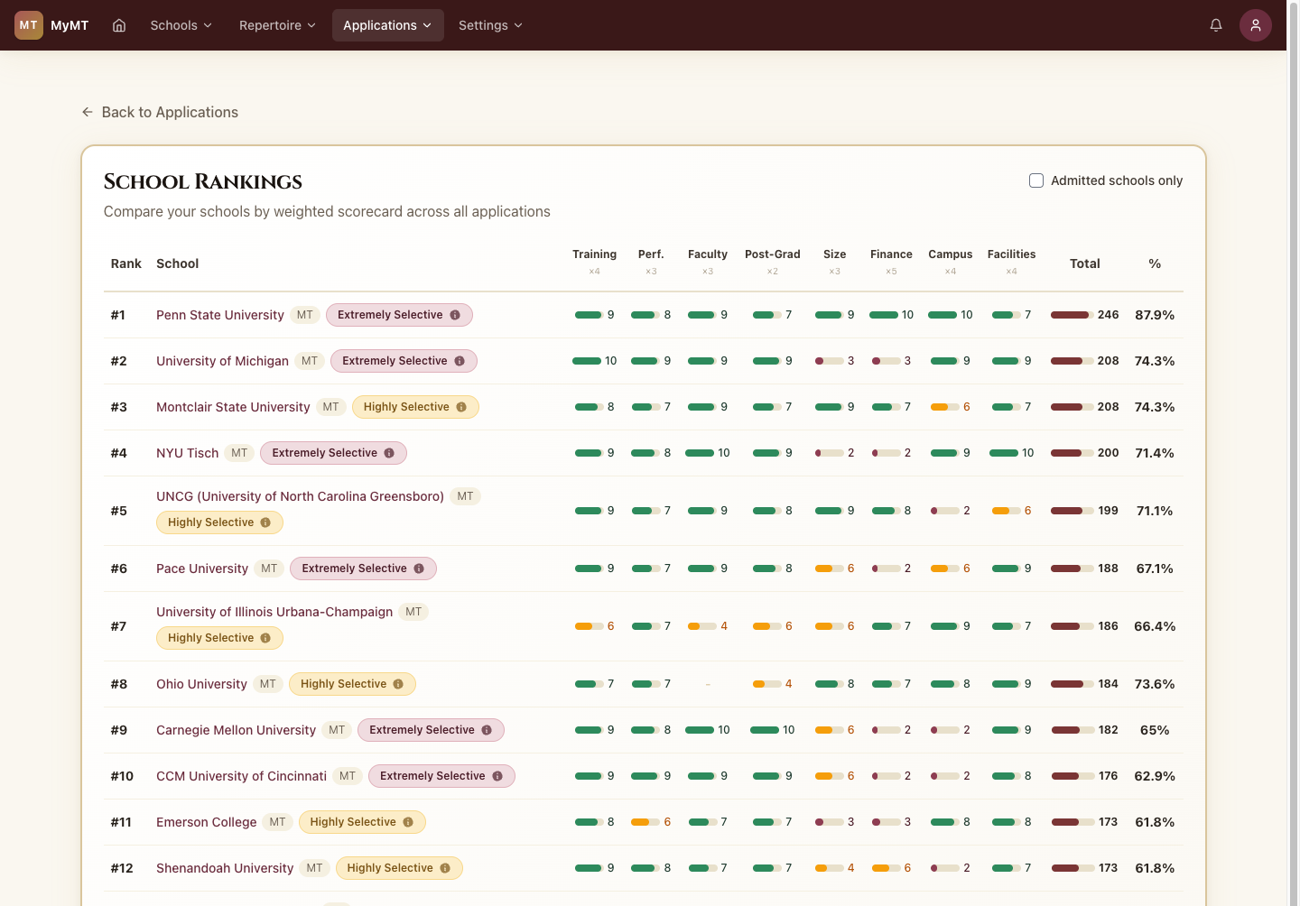
Task: Show selectivity info for Carnegie Mellon University
Action: pyautogui.click(x=487, y=730)
